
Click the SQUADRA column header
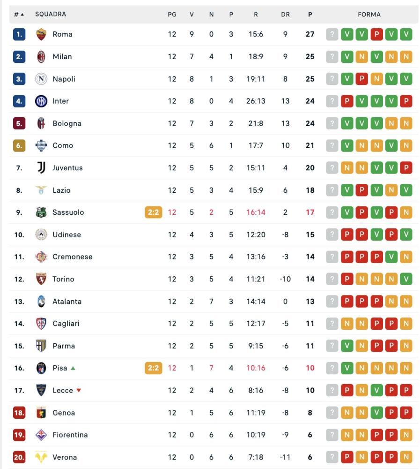click(x=51, y=15)
